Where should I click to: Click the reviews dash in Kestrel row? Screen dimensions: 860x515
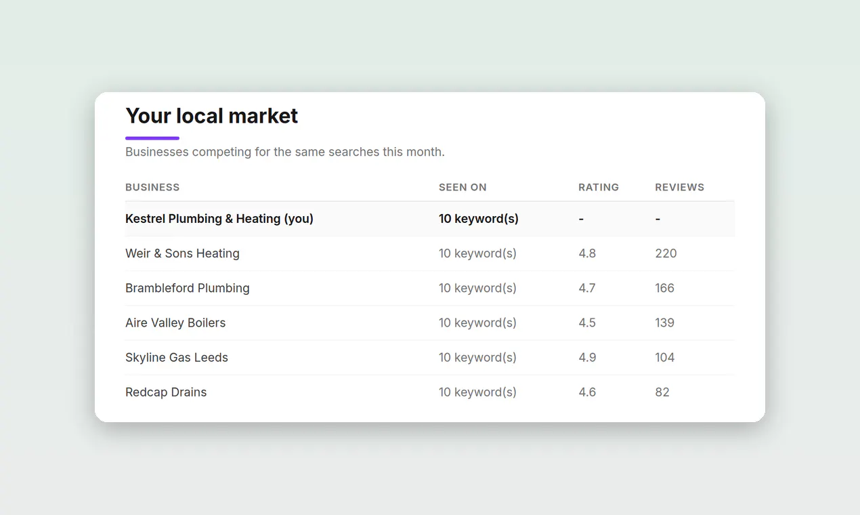(x=658, y=219)
